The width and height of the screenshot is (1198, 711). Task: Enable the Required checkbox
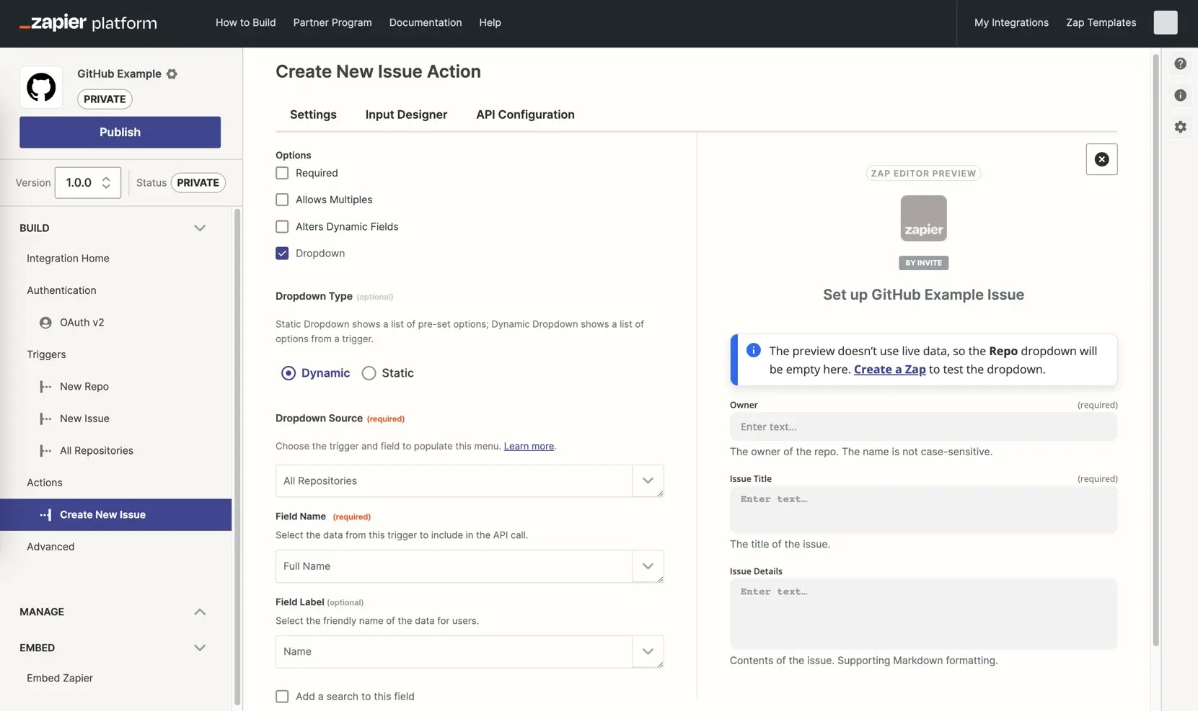(x=282, y=173)
